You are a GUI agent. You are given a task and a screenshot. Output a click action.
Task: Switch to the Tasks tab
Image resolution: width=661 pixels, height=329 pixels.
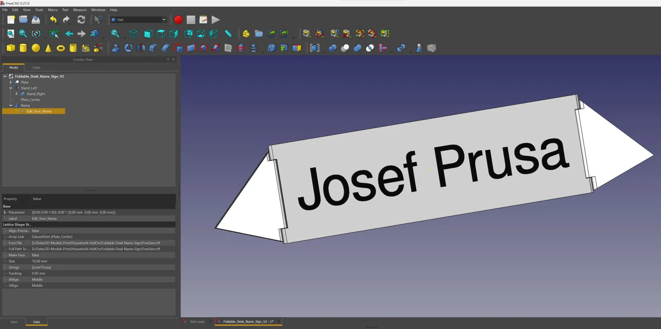36,67
